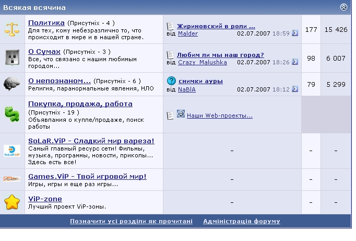Viewport: 356px width, 241px height.
Task: Open the Покупка, продажа, работа forum
Action: (80, 104)
